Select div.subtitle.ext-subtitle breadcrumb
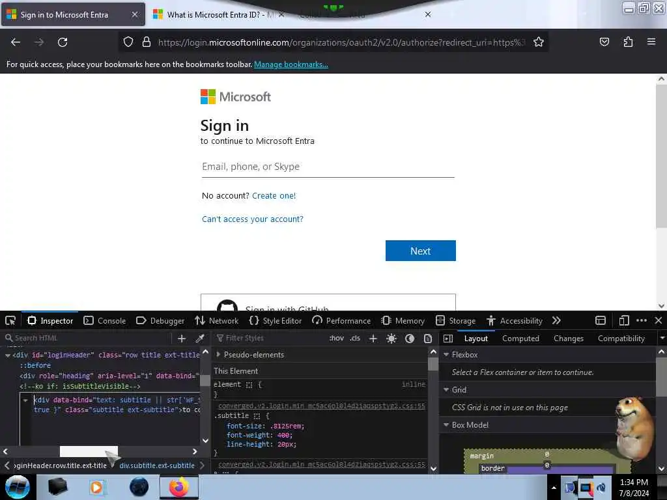Screen dimensions: 667x500 tap(157, 465)
